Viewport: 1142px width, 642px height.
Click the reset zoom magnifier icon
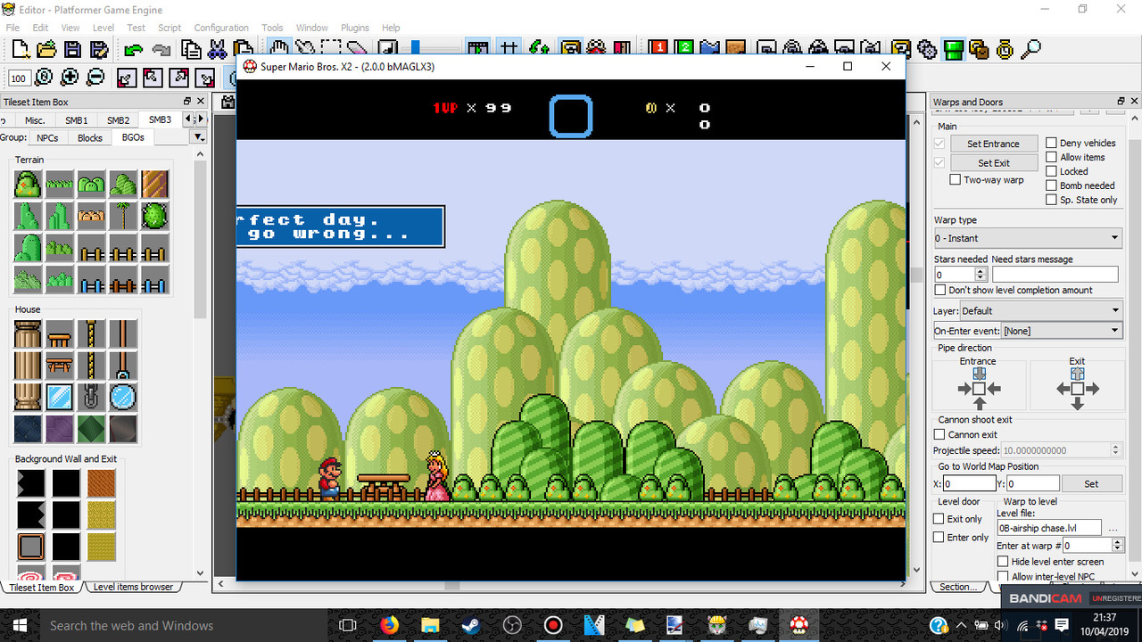point(44,78)
